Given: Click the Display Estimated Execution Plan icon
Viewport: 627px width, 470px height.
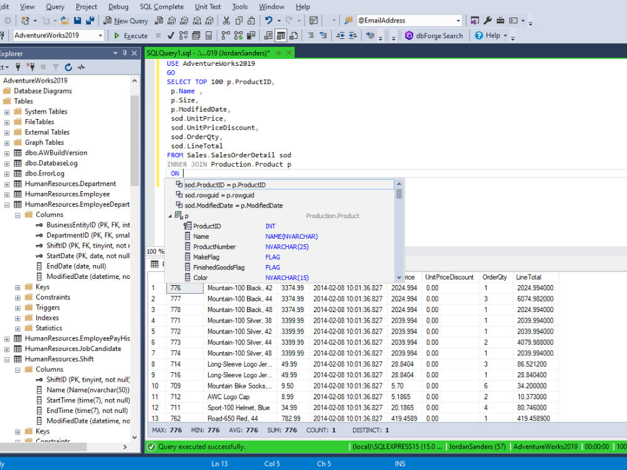Looking at the screenshot, I should pyautogui.click(x=184, y=36).
